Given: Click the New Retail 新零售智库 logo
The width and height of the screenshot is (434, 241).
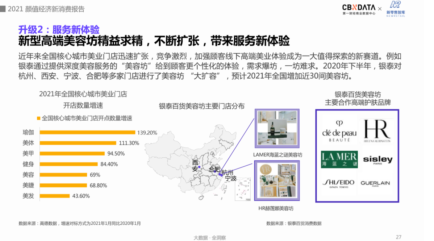Looking at the screenshot, I should (396, 9).
